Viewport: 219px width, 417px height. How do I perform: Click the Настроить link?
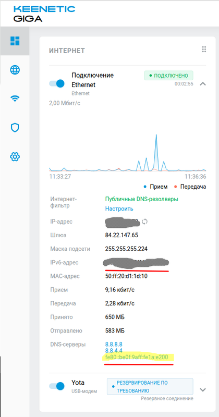119,209
